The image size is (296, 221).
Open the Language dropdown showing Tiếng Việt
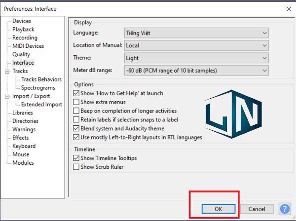196,33
